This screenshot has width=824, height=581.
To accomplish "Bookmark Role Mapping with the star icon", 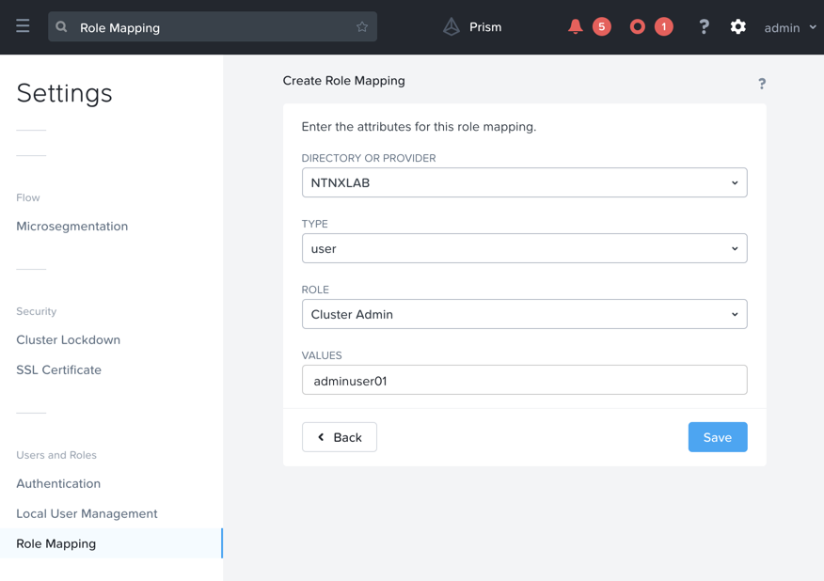I will tap(362, 26).
